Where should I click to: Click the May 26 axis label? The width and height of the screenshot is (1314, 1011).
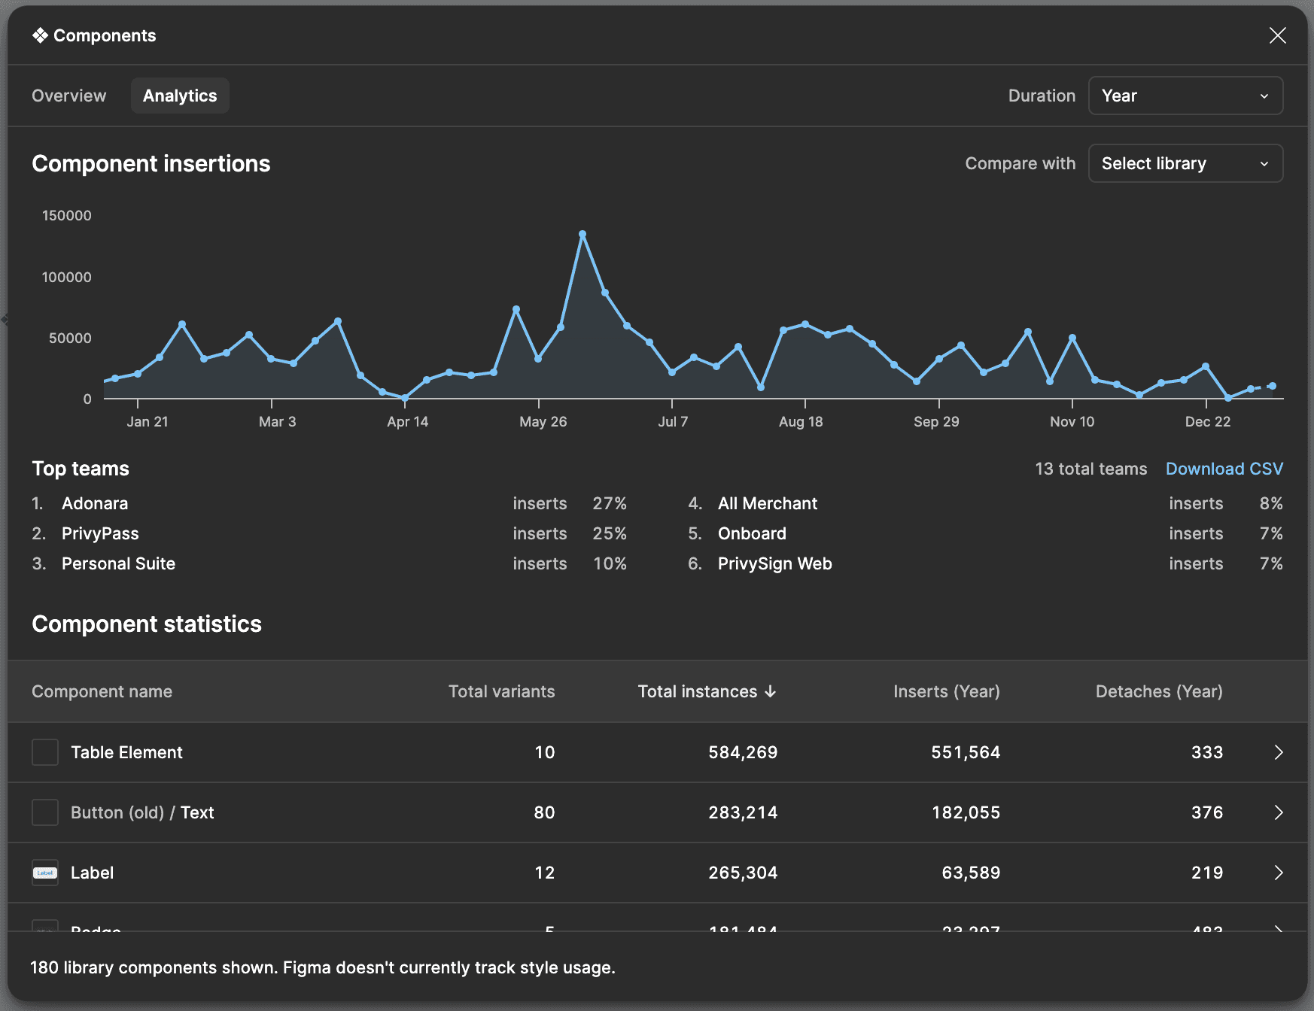[x=543, y=421]
